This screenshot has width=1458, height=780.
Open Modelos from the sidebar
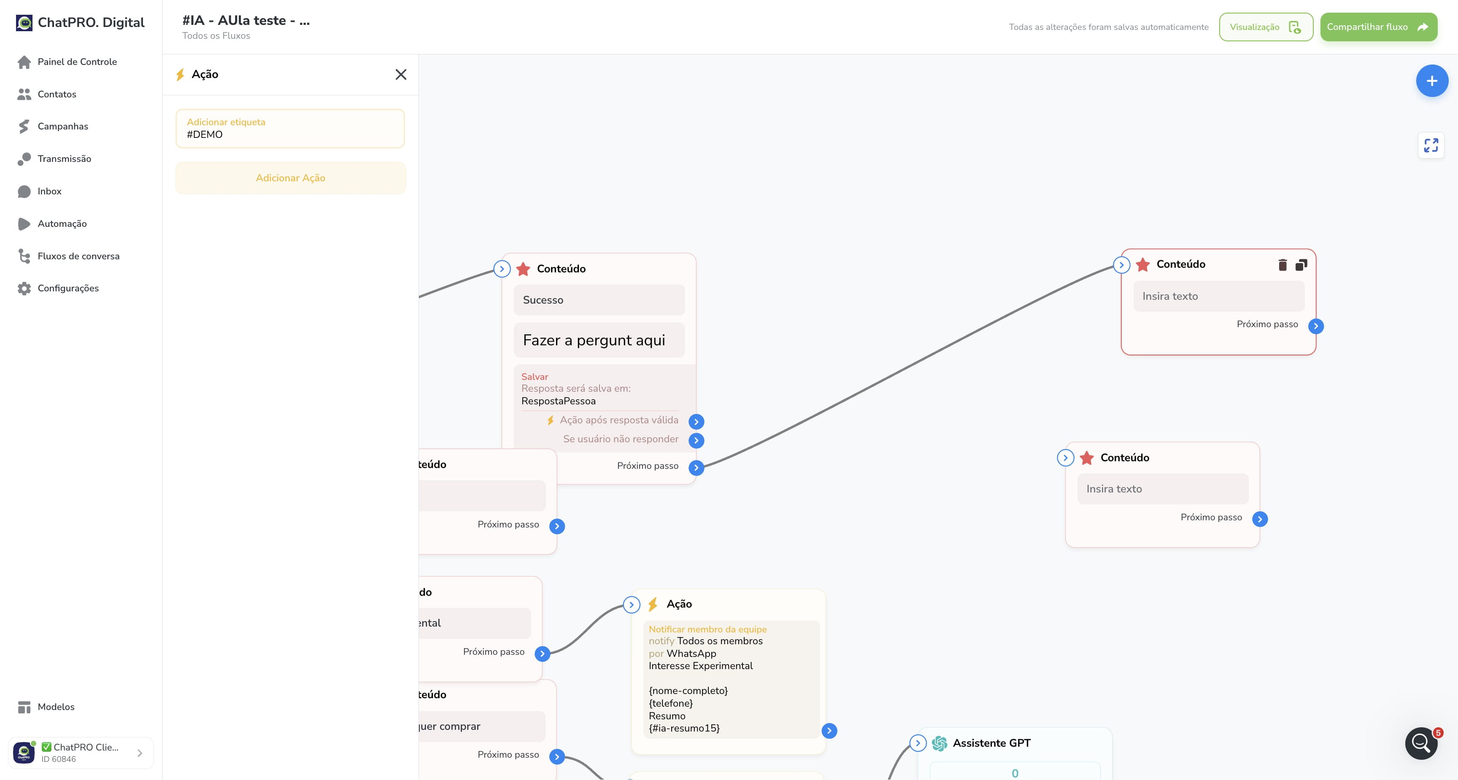pyautogui.click(x=56, y=707)
